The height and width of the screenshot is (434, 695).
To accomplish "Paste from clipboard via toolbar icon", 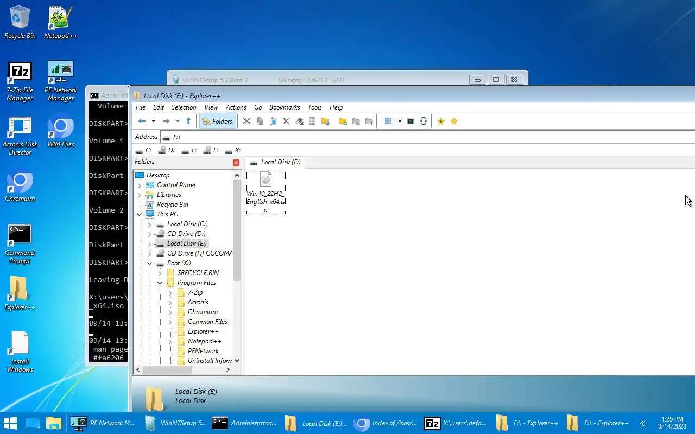I will pyautogui.click(x=273, y=122).
